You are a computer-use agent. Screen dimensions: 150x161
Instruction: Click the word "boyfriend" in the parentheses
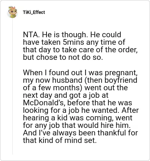(x=121, y=80)
